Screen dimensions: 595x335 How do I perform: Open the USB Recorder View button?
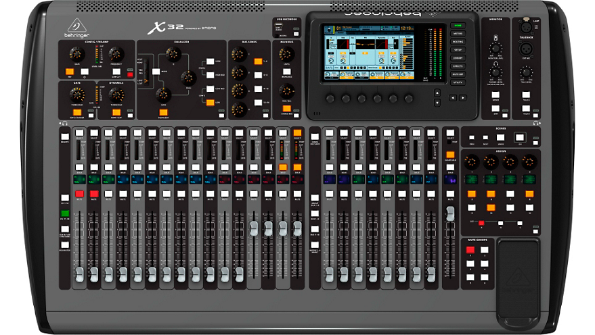[x=296, y=34]
